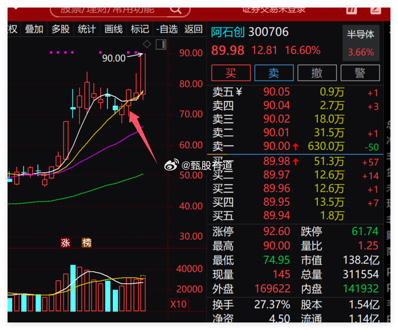This screenshot has width=398, height=330.
Task: Click the X10 volume scale label
Action: [x=178, y=304]
